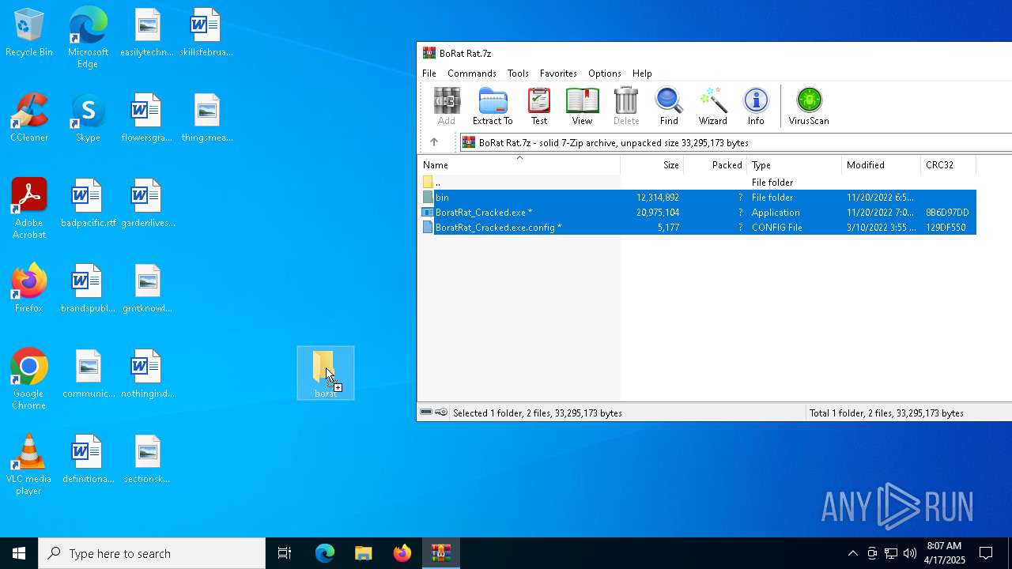Screen dimensions: 1012x569
Task: Select the gmtknowl... desktop file
Action: pyautogui.click(x=147, y=289)
